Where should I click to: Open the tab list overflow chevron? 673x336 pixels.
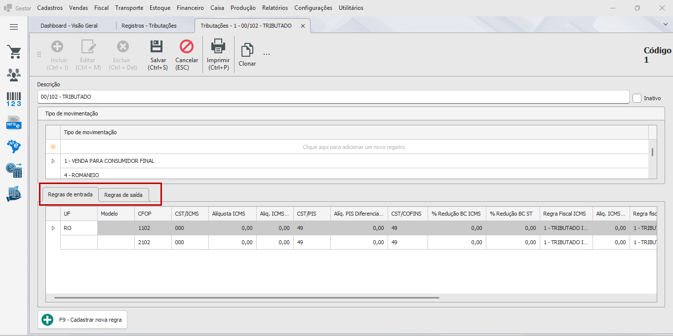665,24
